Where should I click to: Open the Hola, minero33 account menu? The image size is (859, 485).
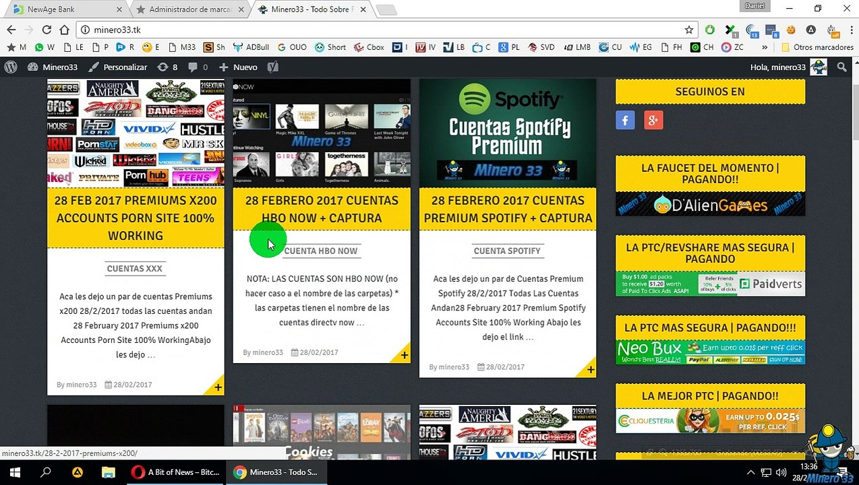point(788,67)
